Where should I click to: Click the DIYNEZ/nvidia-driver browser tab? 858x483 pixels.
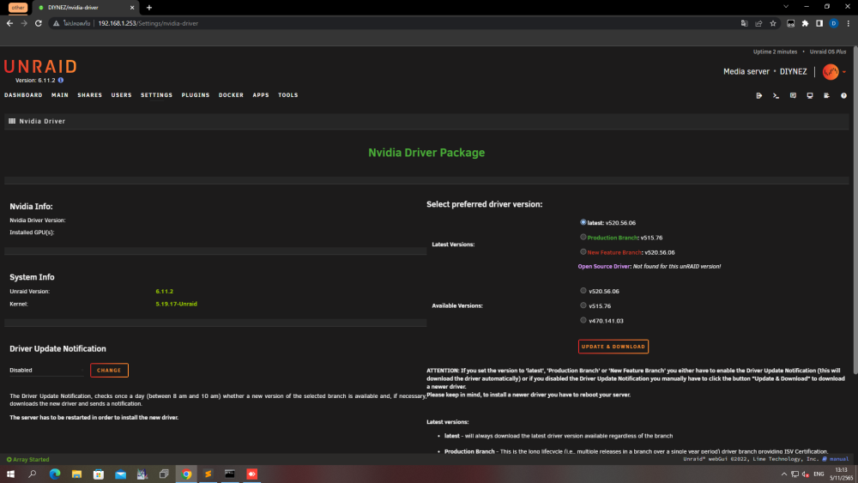coord(86,8)
